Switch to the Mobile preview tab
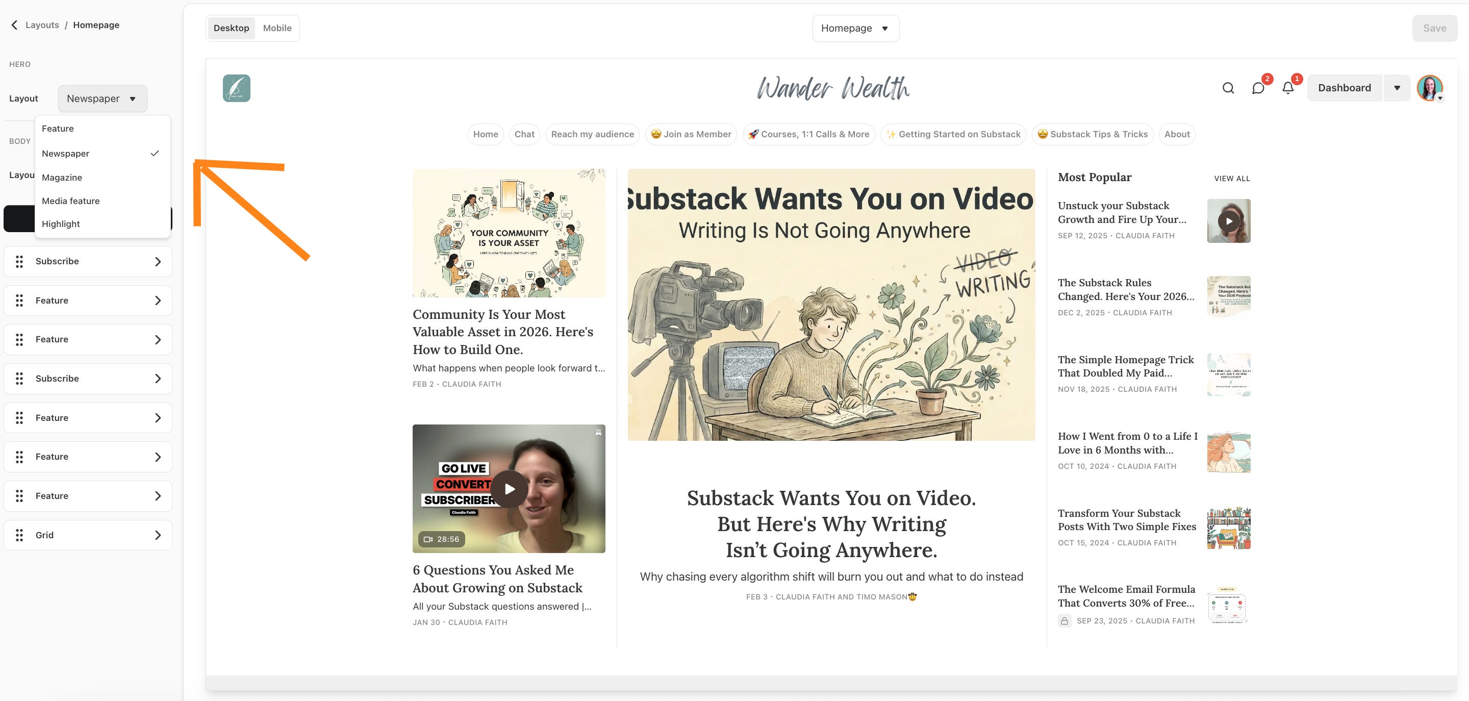Image resolution: width=1469 pixels, height=701 pixels. [277, 28]
